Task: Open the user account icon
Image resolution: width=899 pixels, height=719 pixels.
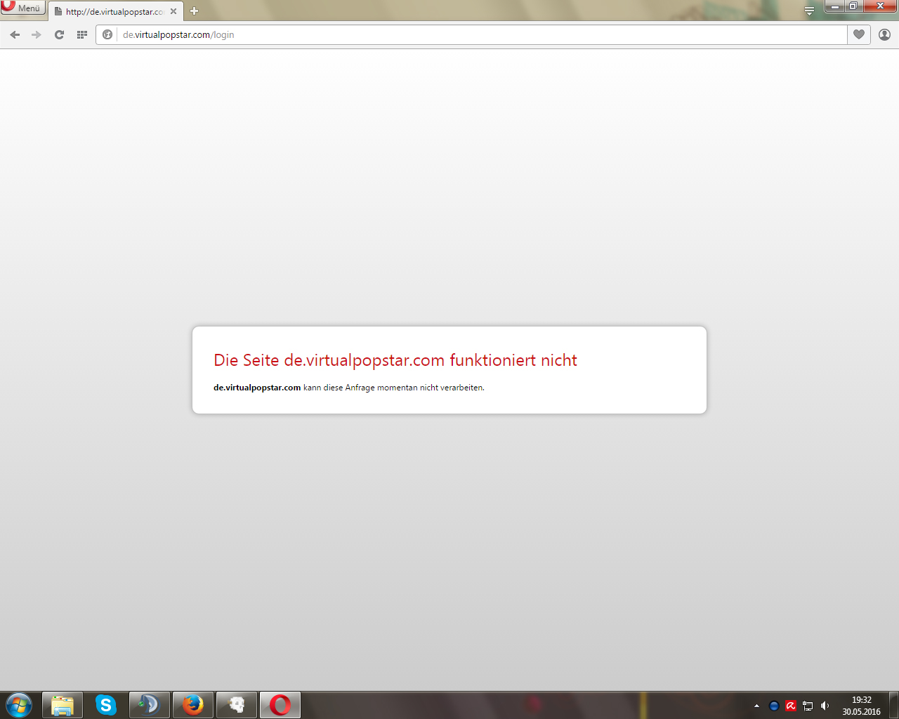Action: 884,34
